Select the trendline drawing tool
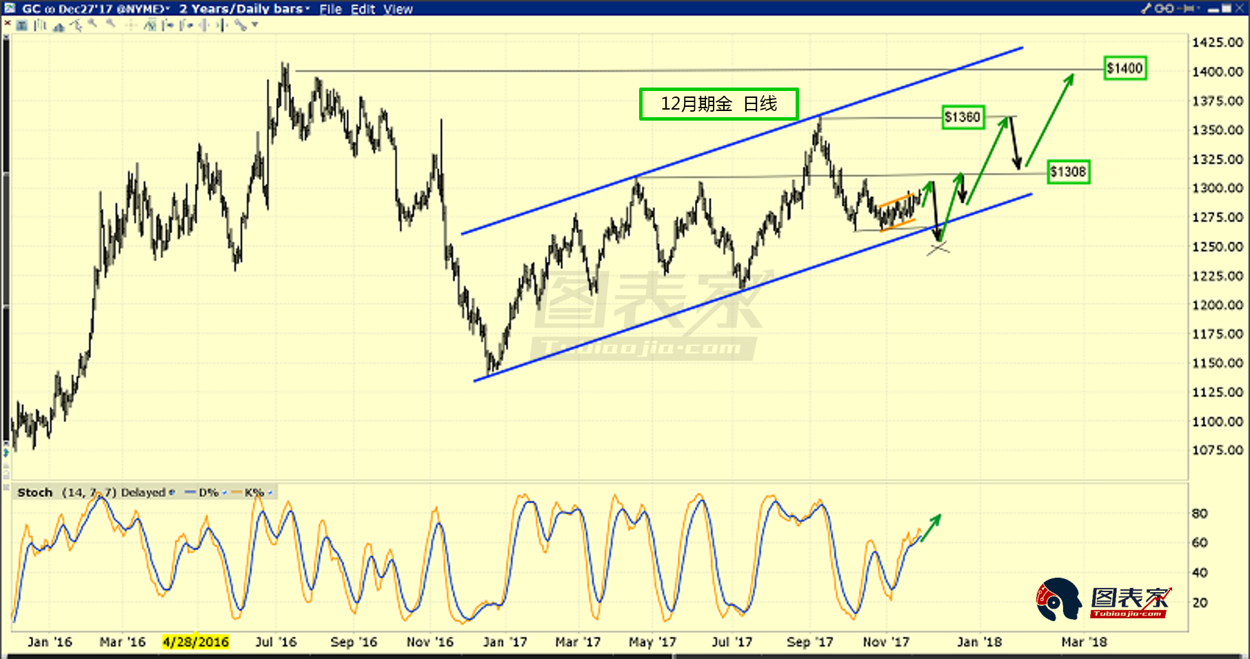 [x=76, y=26]
